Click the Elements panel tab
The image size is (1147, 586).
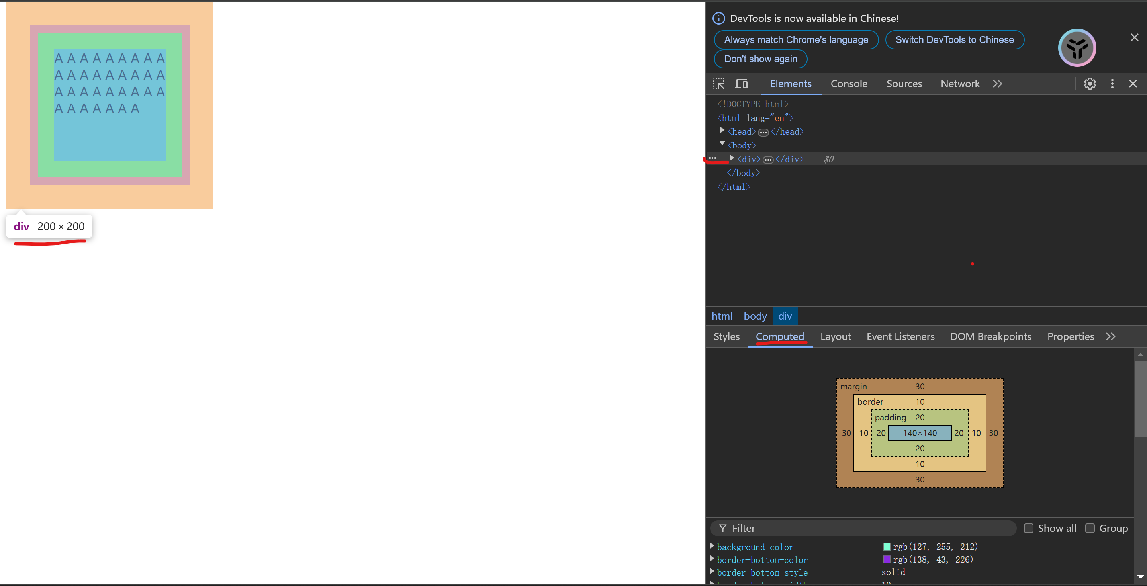pyautogui.click(x=790, y=83)
